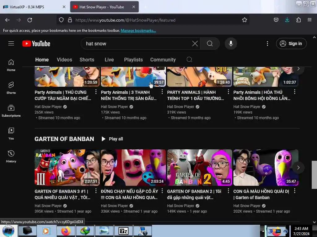Open the Windows Start orb

(x=8, y=231)
